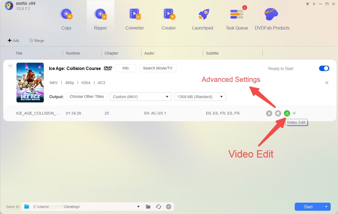This screenshot has height=214, width=338.
Task: Open the Converter module
Action: pos(135,14)
